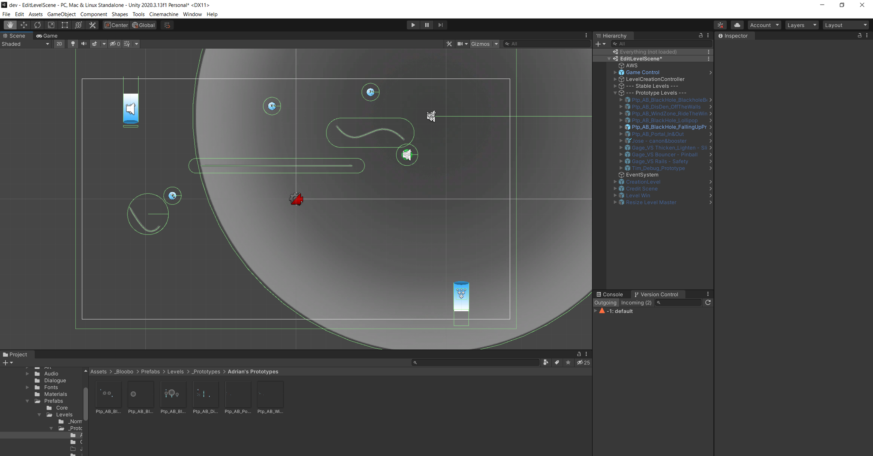Open the Layers dropdown

click(x=802, y=25)
